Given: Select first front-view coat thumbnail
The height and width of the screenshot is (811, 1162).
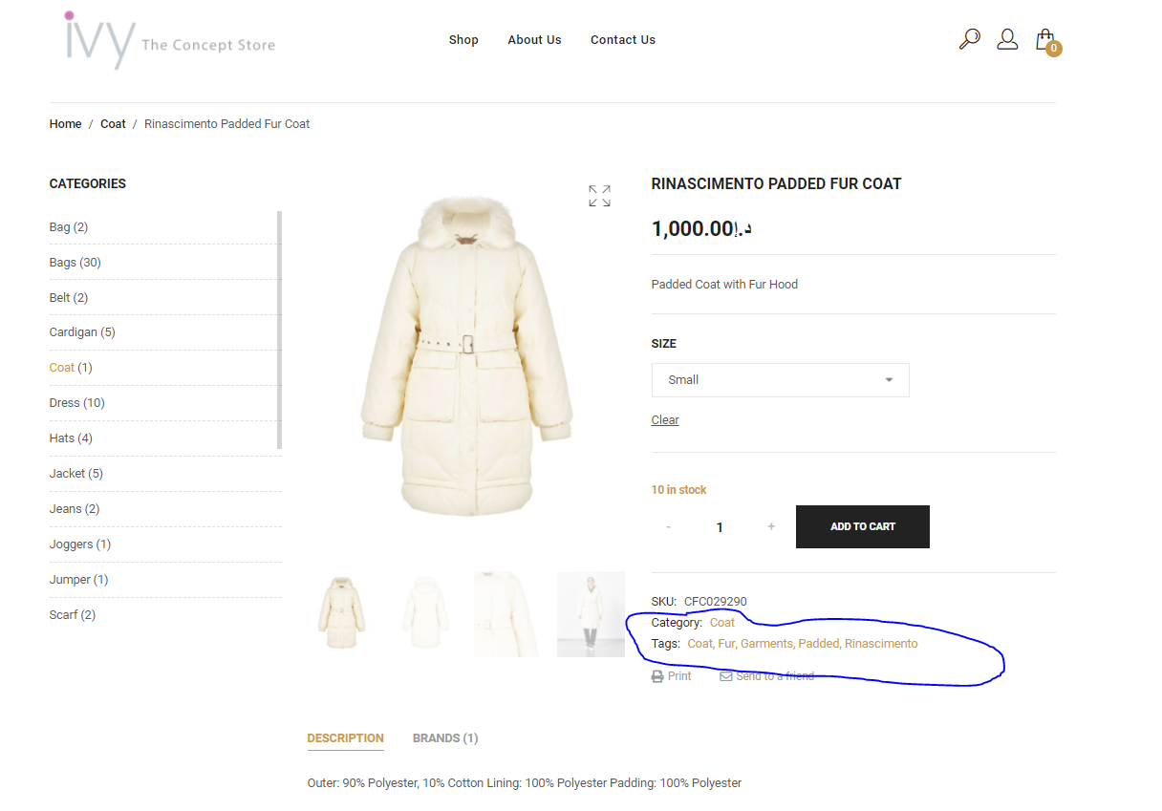Looking at the screenshot, I should [341, 614].
